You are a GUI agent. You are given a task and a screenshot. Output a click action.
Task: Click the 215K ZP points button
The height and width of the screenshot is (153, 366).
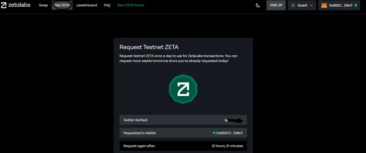(x=276, y=5)
